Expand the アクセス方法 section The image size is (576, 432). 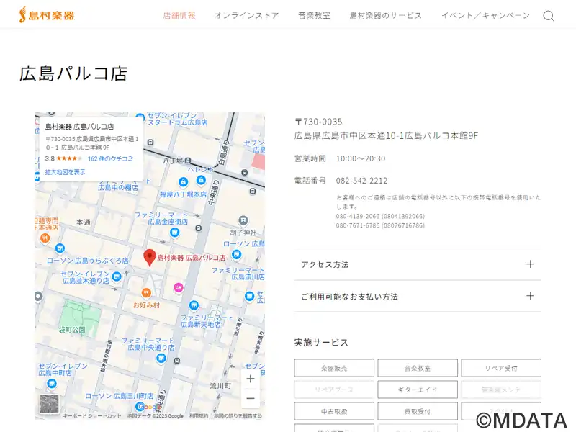click(x=418, y=264)
